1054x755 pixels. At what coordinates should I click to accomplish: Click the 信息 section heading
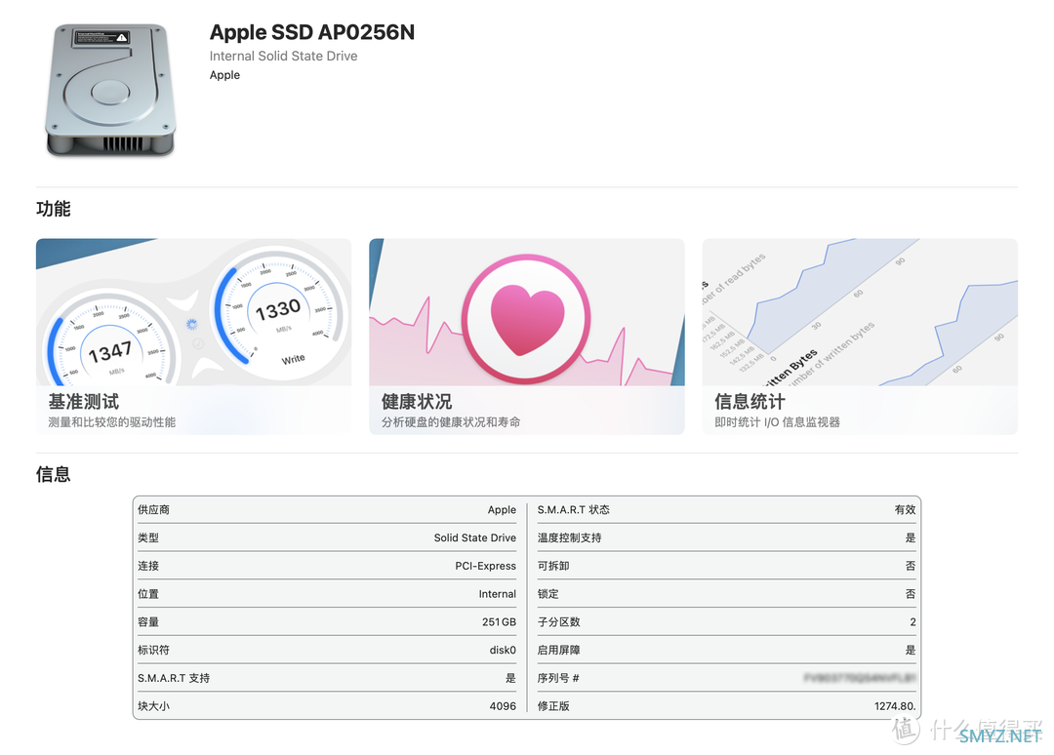click(x=53, y=474)
